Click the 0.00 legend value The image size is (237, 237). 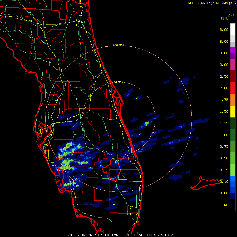coord(224,193)
